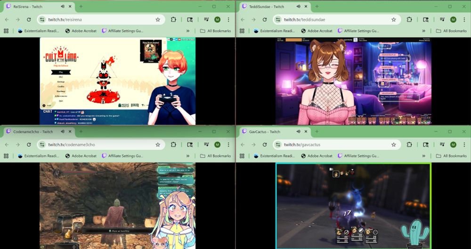Open Existentialism Readi... bookmark in ReiSirena window
The image size is (471, 249).
(39, 31)
